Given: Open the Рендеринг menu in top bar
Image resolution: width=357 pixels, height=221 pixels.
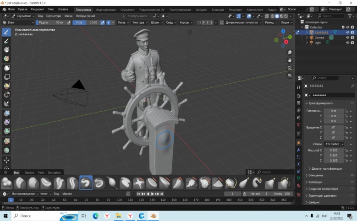Looking at the screenshot, I should pos(37,9).
